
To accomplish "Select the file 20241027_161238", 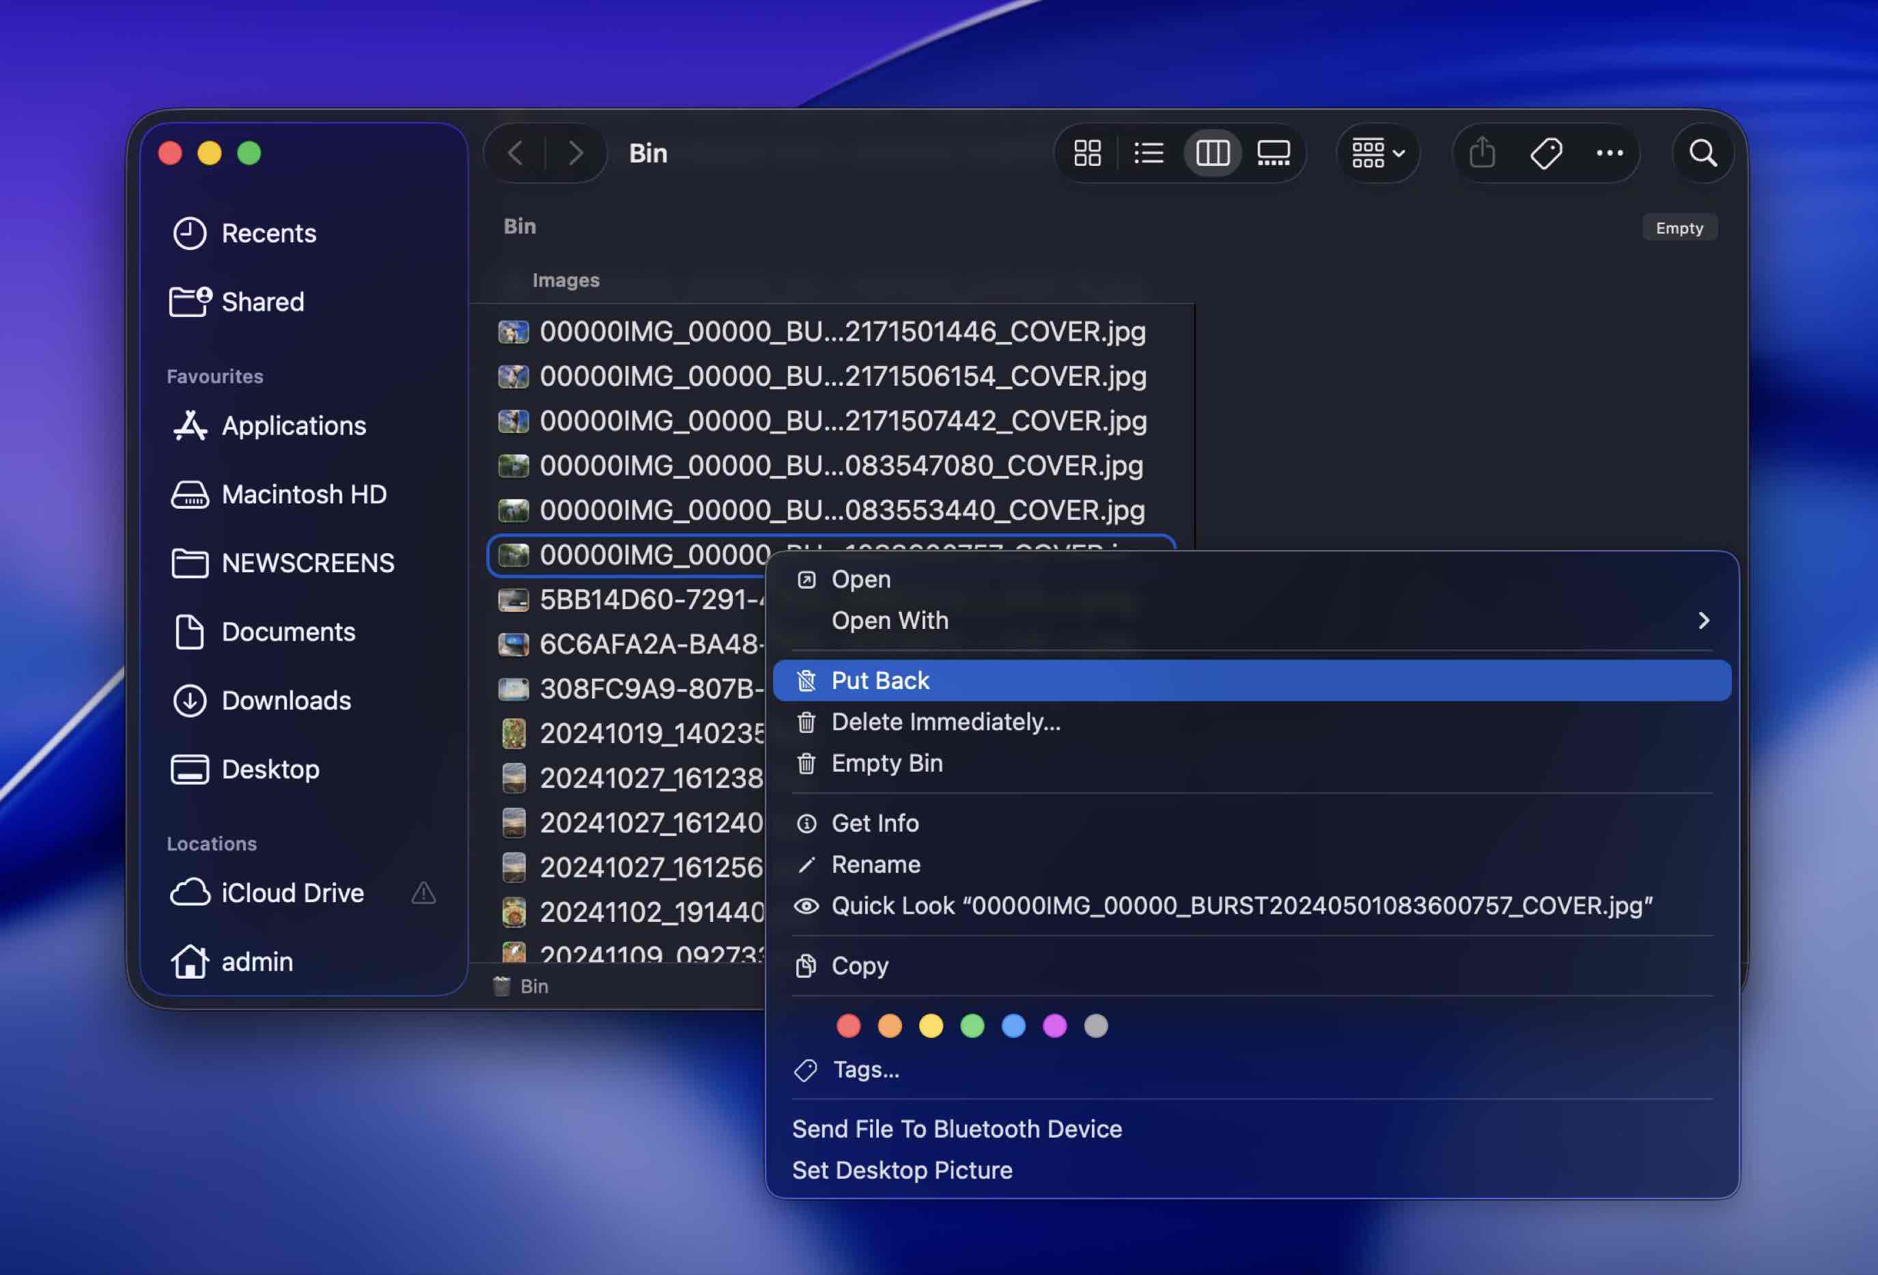I will click(627, 777).
